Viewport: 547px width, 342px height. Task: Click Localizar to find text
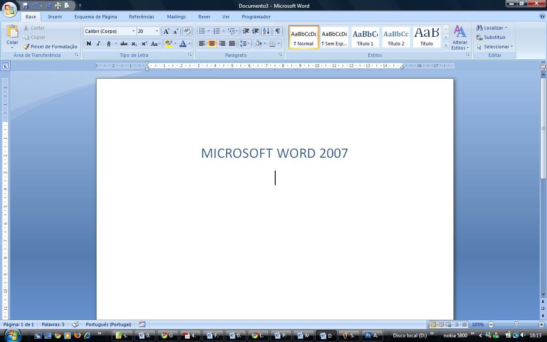tap(492, 28)
